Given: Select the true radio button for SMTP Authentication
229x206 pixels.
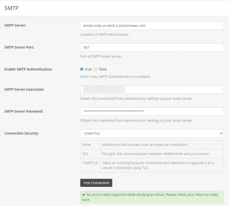Looking at the screenshot, I should pos(82,69).
